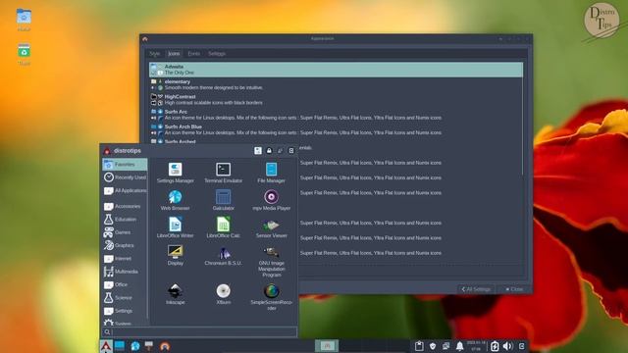This screenshot has width=628, height=353.
Task: Switch to the Style tab in Appearance
Action: click(154, 53)
